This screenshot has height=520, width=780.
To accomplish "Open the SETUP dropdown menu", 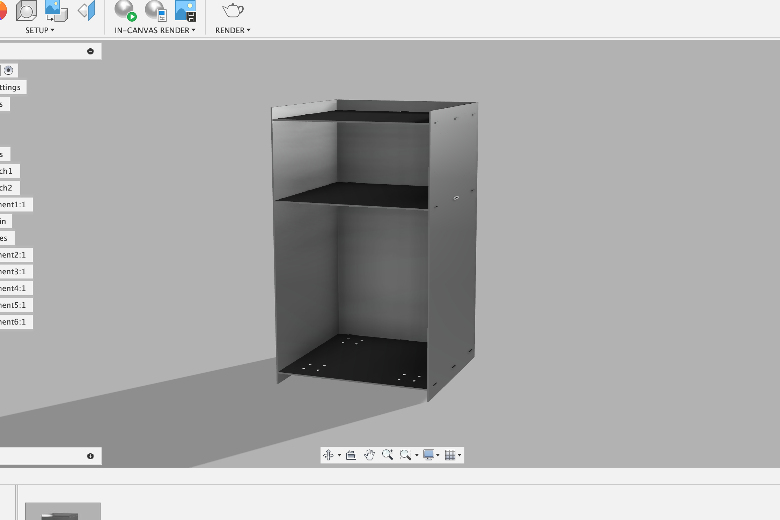I will pyautogui.click(x=39, y=30).
